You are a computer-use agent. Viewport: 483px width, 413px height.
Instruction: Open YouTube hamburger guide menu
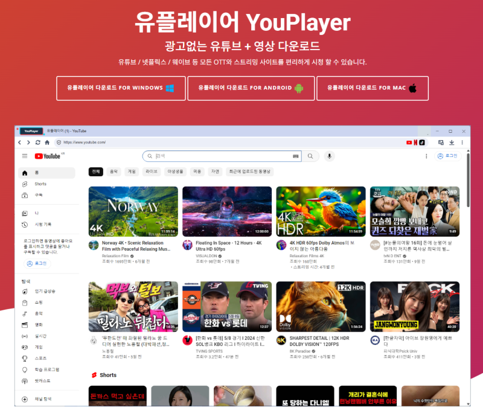pyautogui.click(x=25, y=156)
